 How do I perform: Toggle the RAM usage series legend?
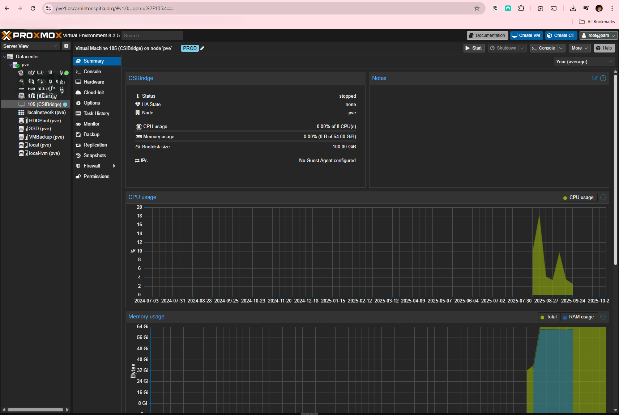pyautogui.click(x=579, y=317)
